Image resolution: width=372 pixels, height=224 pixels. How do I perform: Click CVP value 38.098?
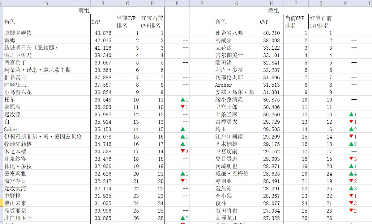click(x=271, y=40)
